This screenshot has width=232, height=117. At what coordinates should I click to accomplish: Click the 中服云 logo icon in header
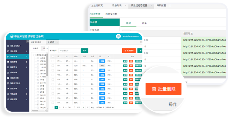click(12, 36)
